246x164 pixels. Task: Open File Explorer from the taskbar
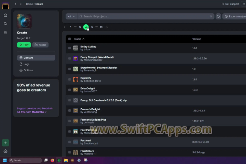(66, 160)
